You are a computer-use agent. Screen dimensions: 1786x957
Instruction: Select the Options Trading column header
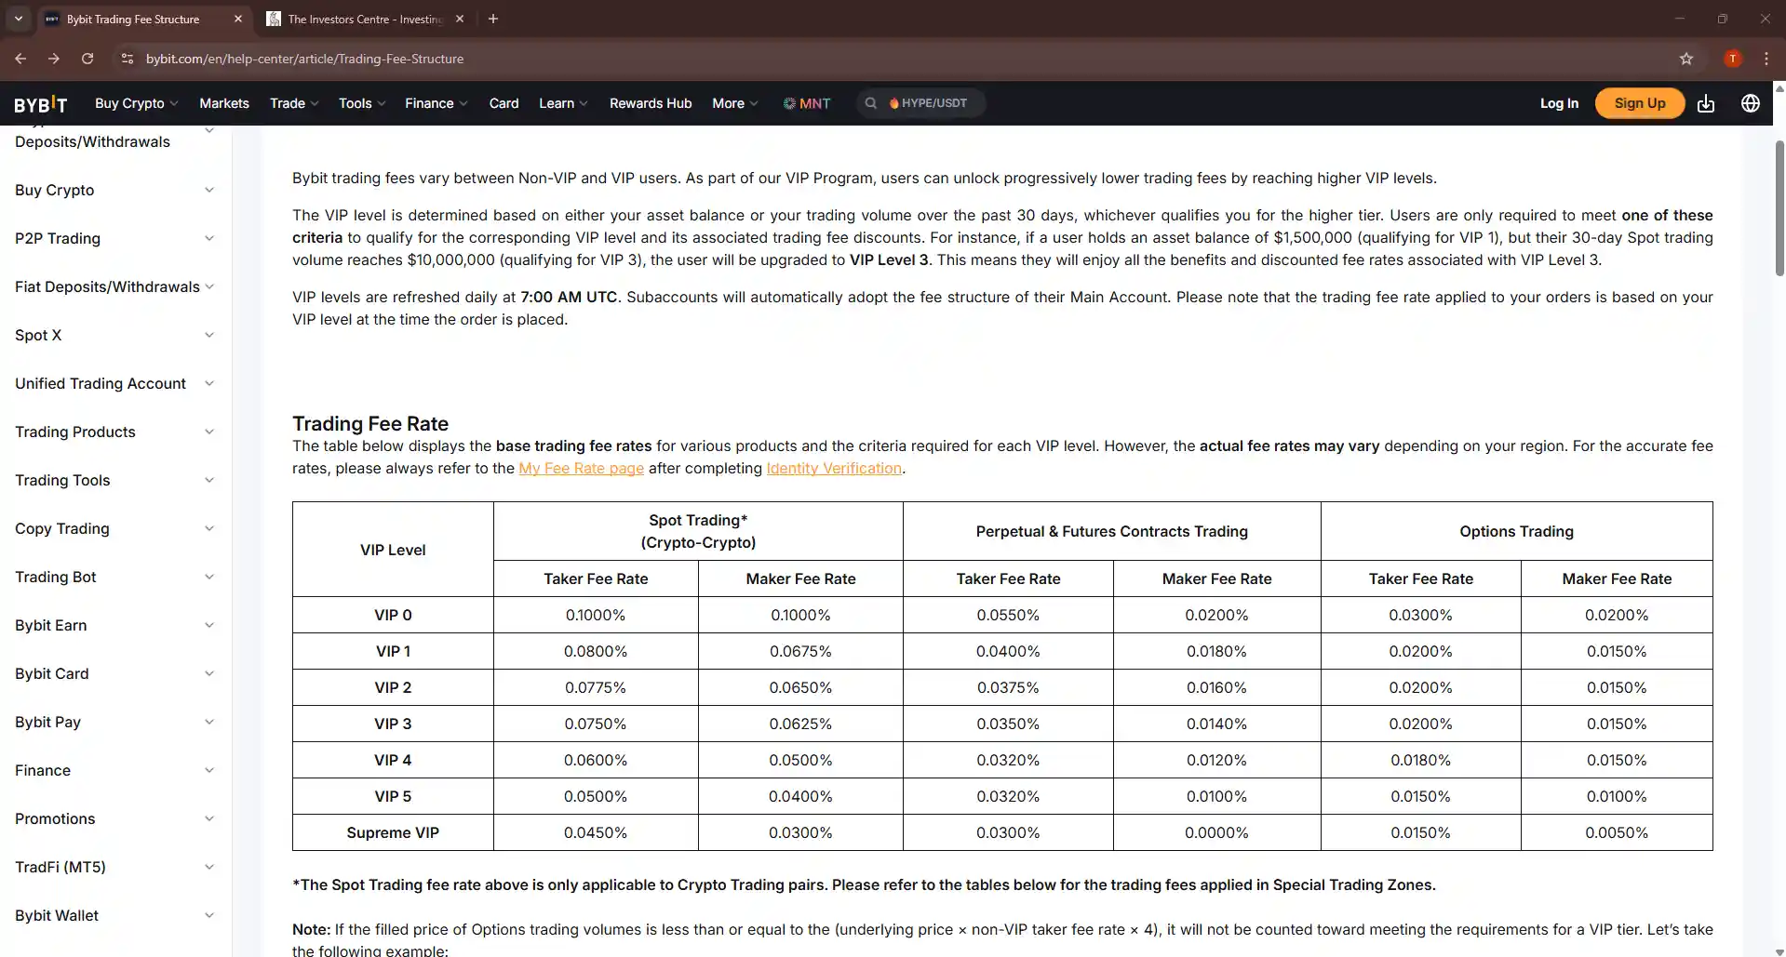(1516, 531)
